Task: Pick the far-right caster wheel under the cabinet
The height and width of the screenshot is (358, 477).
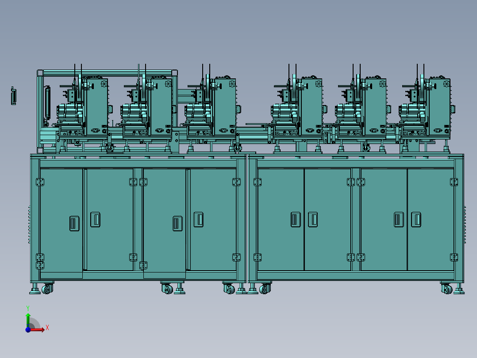Action: click(x=447, y=289)
